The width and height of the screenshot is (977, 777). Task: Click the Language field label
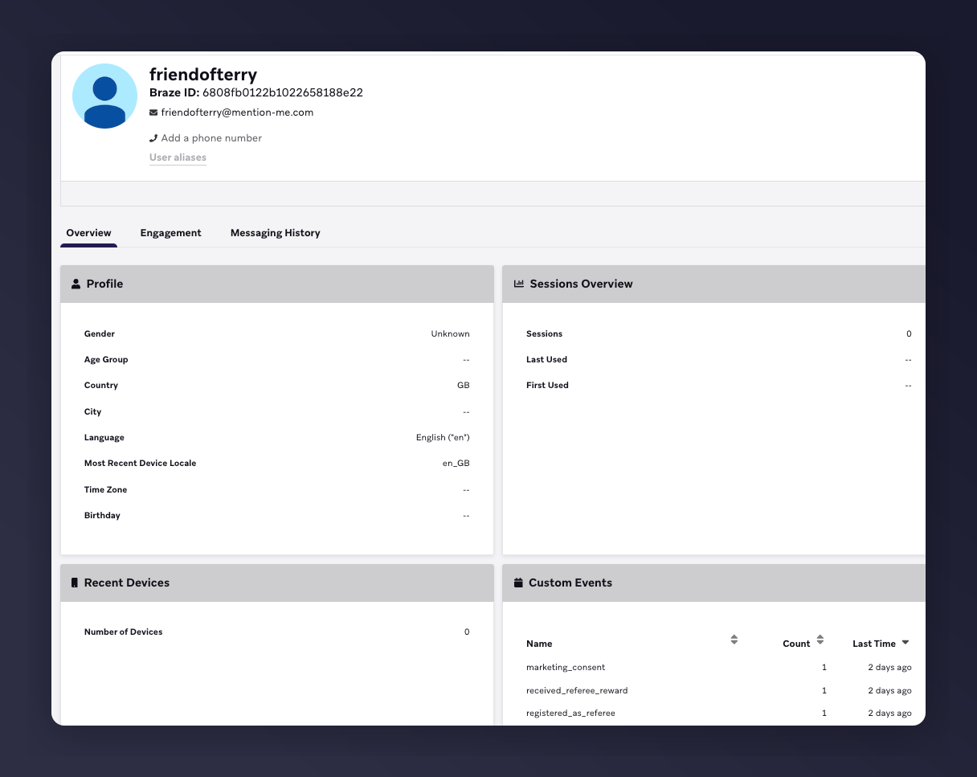point(104,438)
